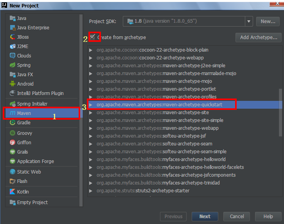Click the New... SDK button
Screen dimensions: 284x224
pos(268,22)
